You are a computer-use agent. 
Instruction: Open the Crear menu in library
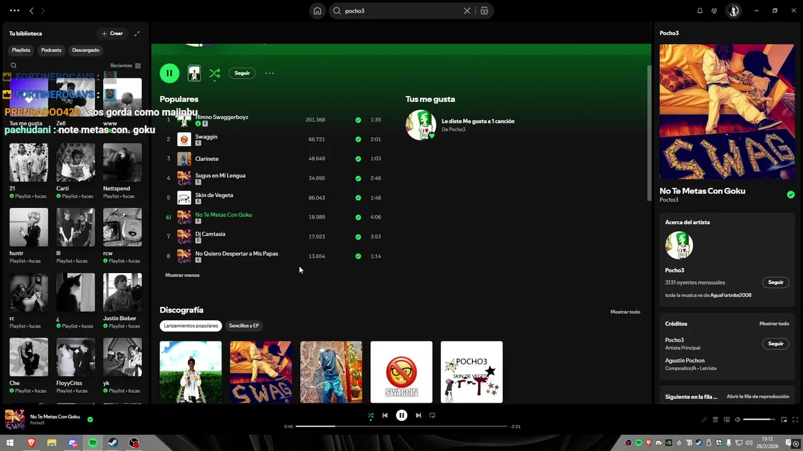point(112,33)
